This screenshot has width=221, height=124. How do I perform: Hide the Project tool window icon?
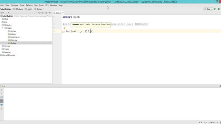coord(50,13)
